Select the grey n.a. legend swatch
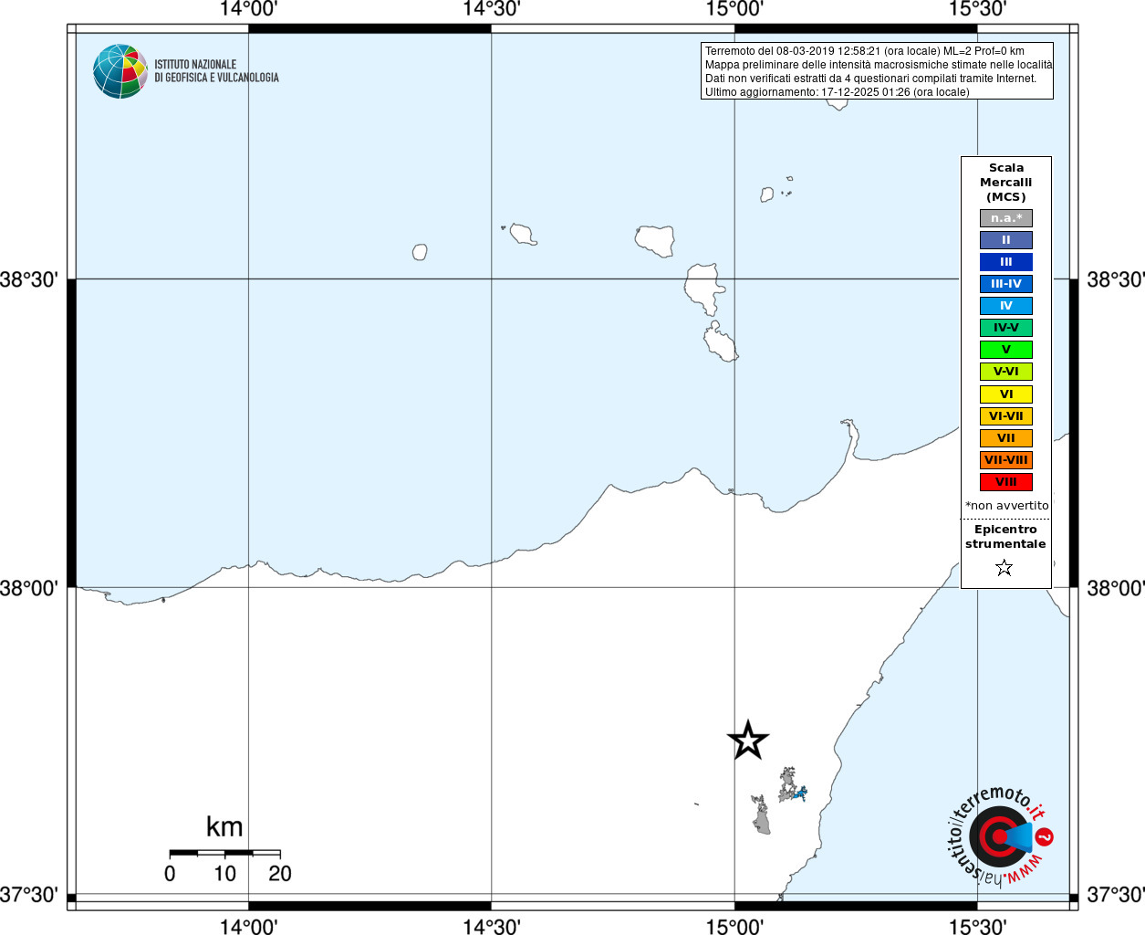The width and height of the screenshot is (1145, 935). point(1006,218)
